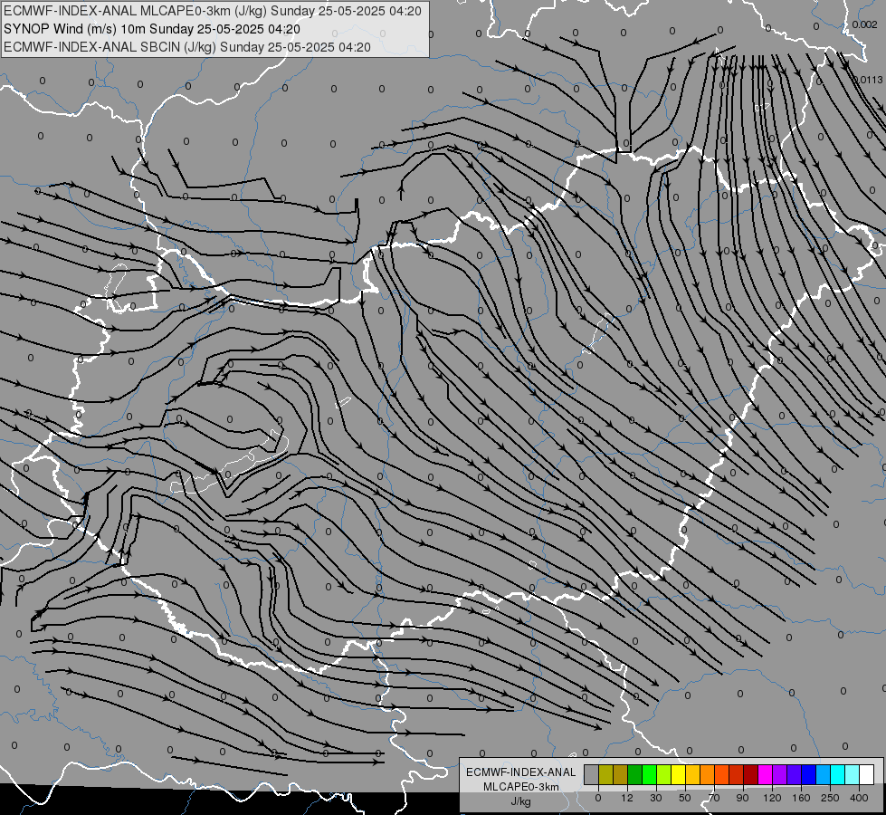
Task: Click the legend scale value 12
Action: coord(627,798)
